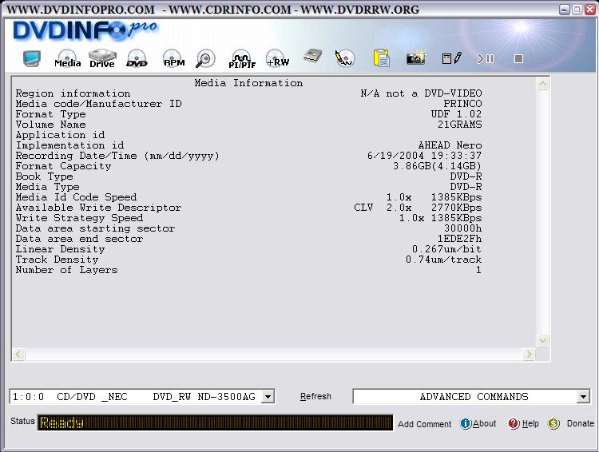Click the 'UDF 1.02' format type value
This screenshot has height=452, width=599.
click(456, 114)
